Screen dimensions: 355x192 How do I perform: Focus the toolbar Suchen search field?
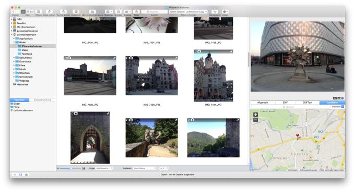coord(155,11)
